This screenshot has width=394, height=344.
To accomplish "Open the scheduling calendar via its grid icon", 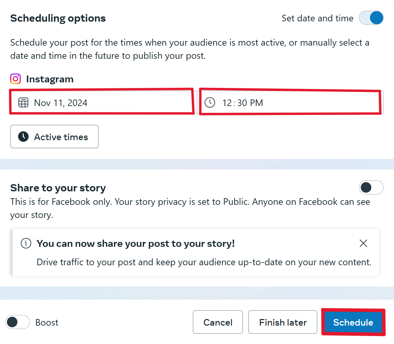I will tap(23, 102).
